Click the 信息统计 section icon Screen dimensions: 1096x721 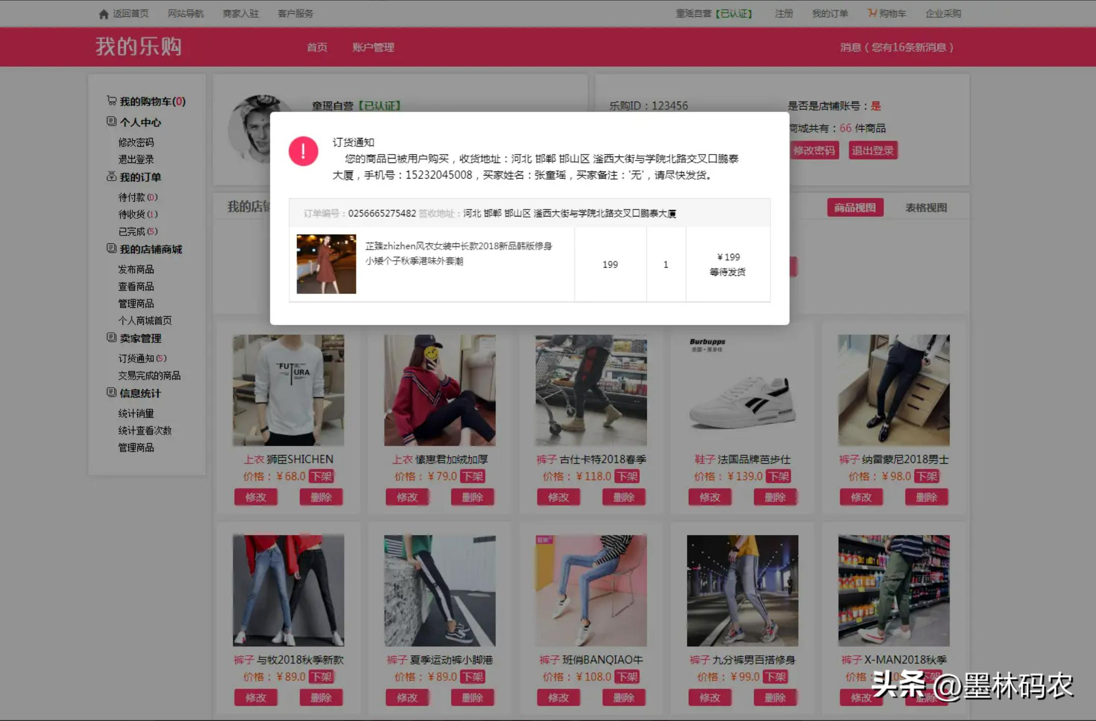point(111,393)
